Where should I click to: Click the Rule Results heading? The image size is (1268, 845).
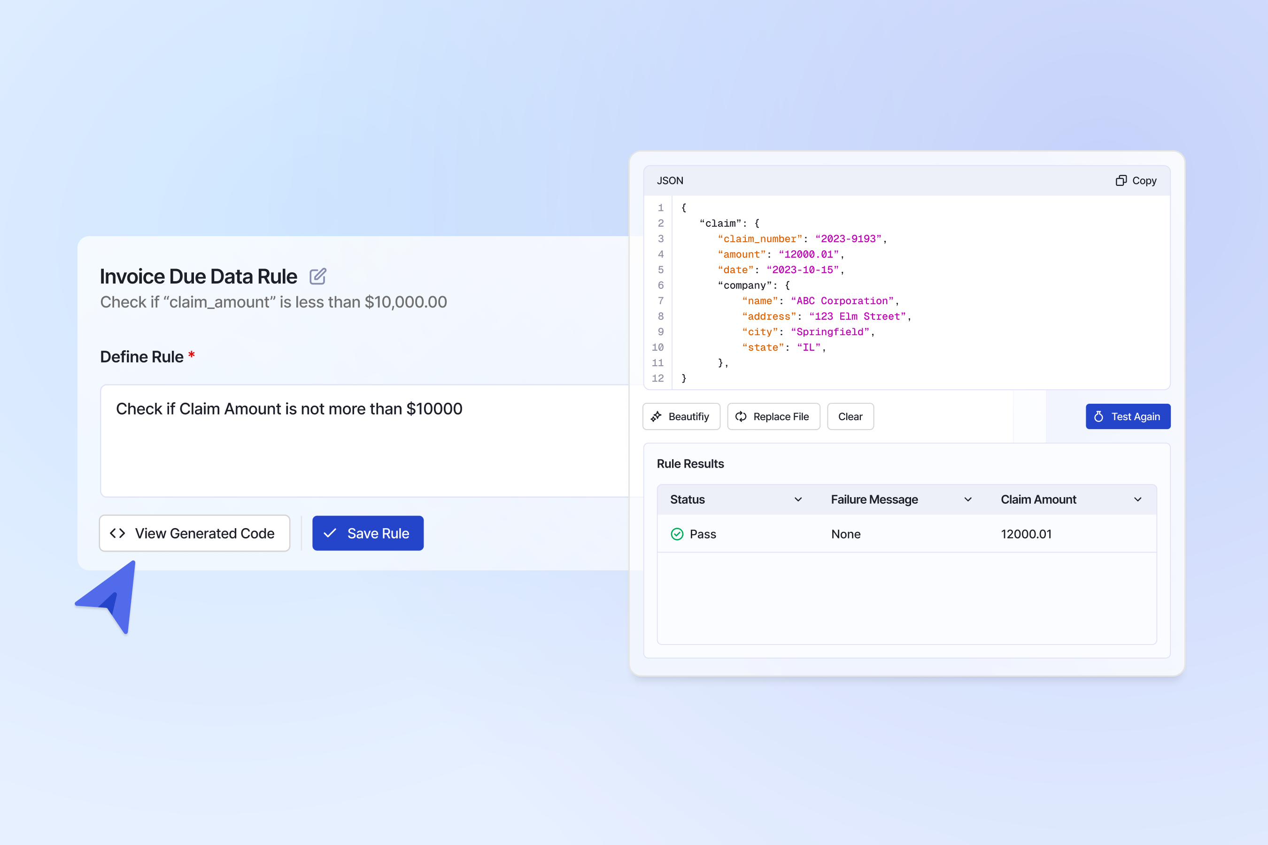click(690, 464)
